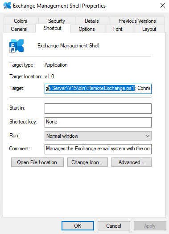Click inside the Target field
This screenshot has width=169, height=234.
coord(98,89)
